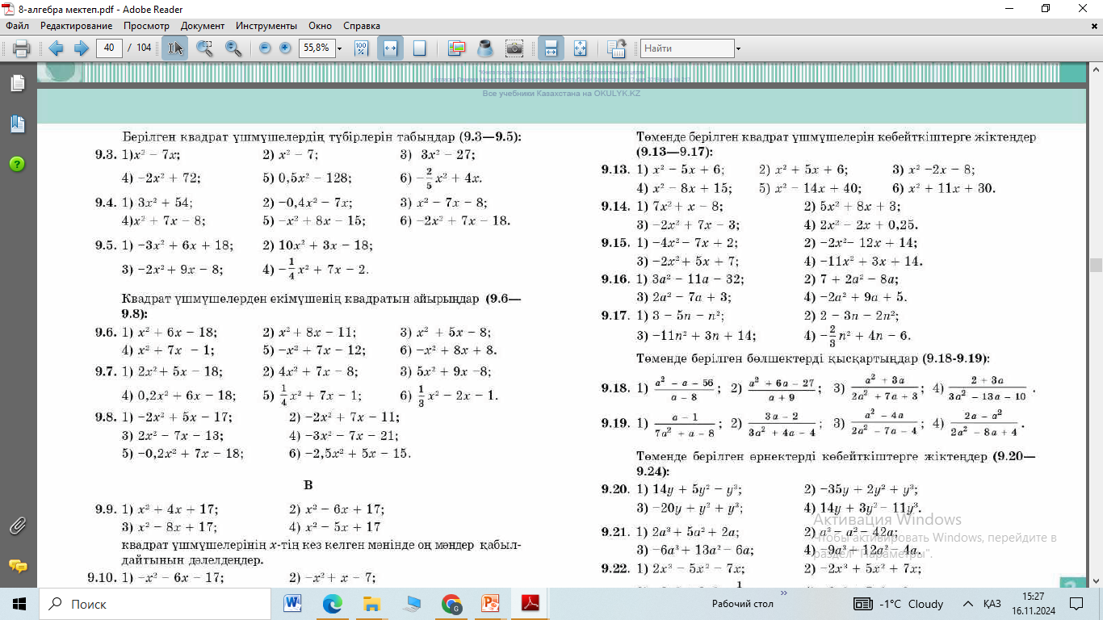Activate the snapshot camera tool
The width and height of the screenshot is (1103, 620).
pyautogui.click(x=514, y=48)
